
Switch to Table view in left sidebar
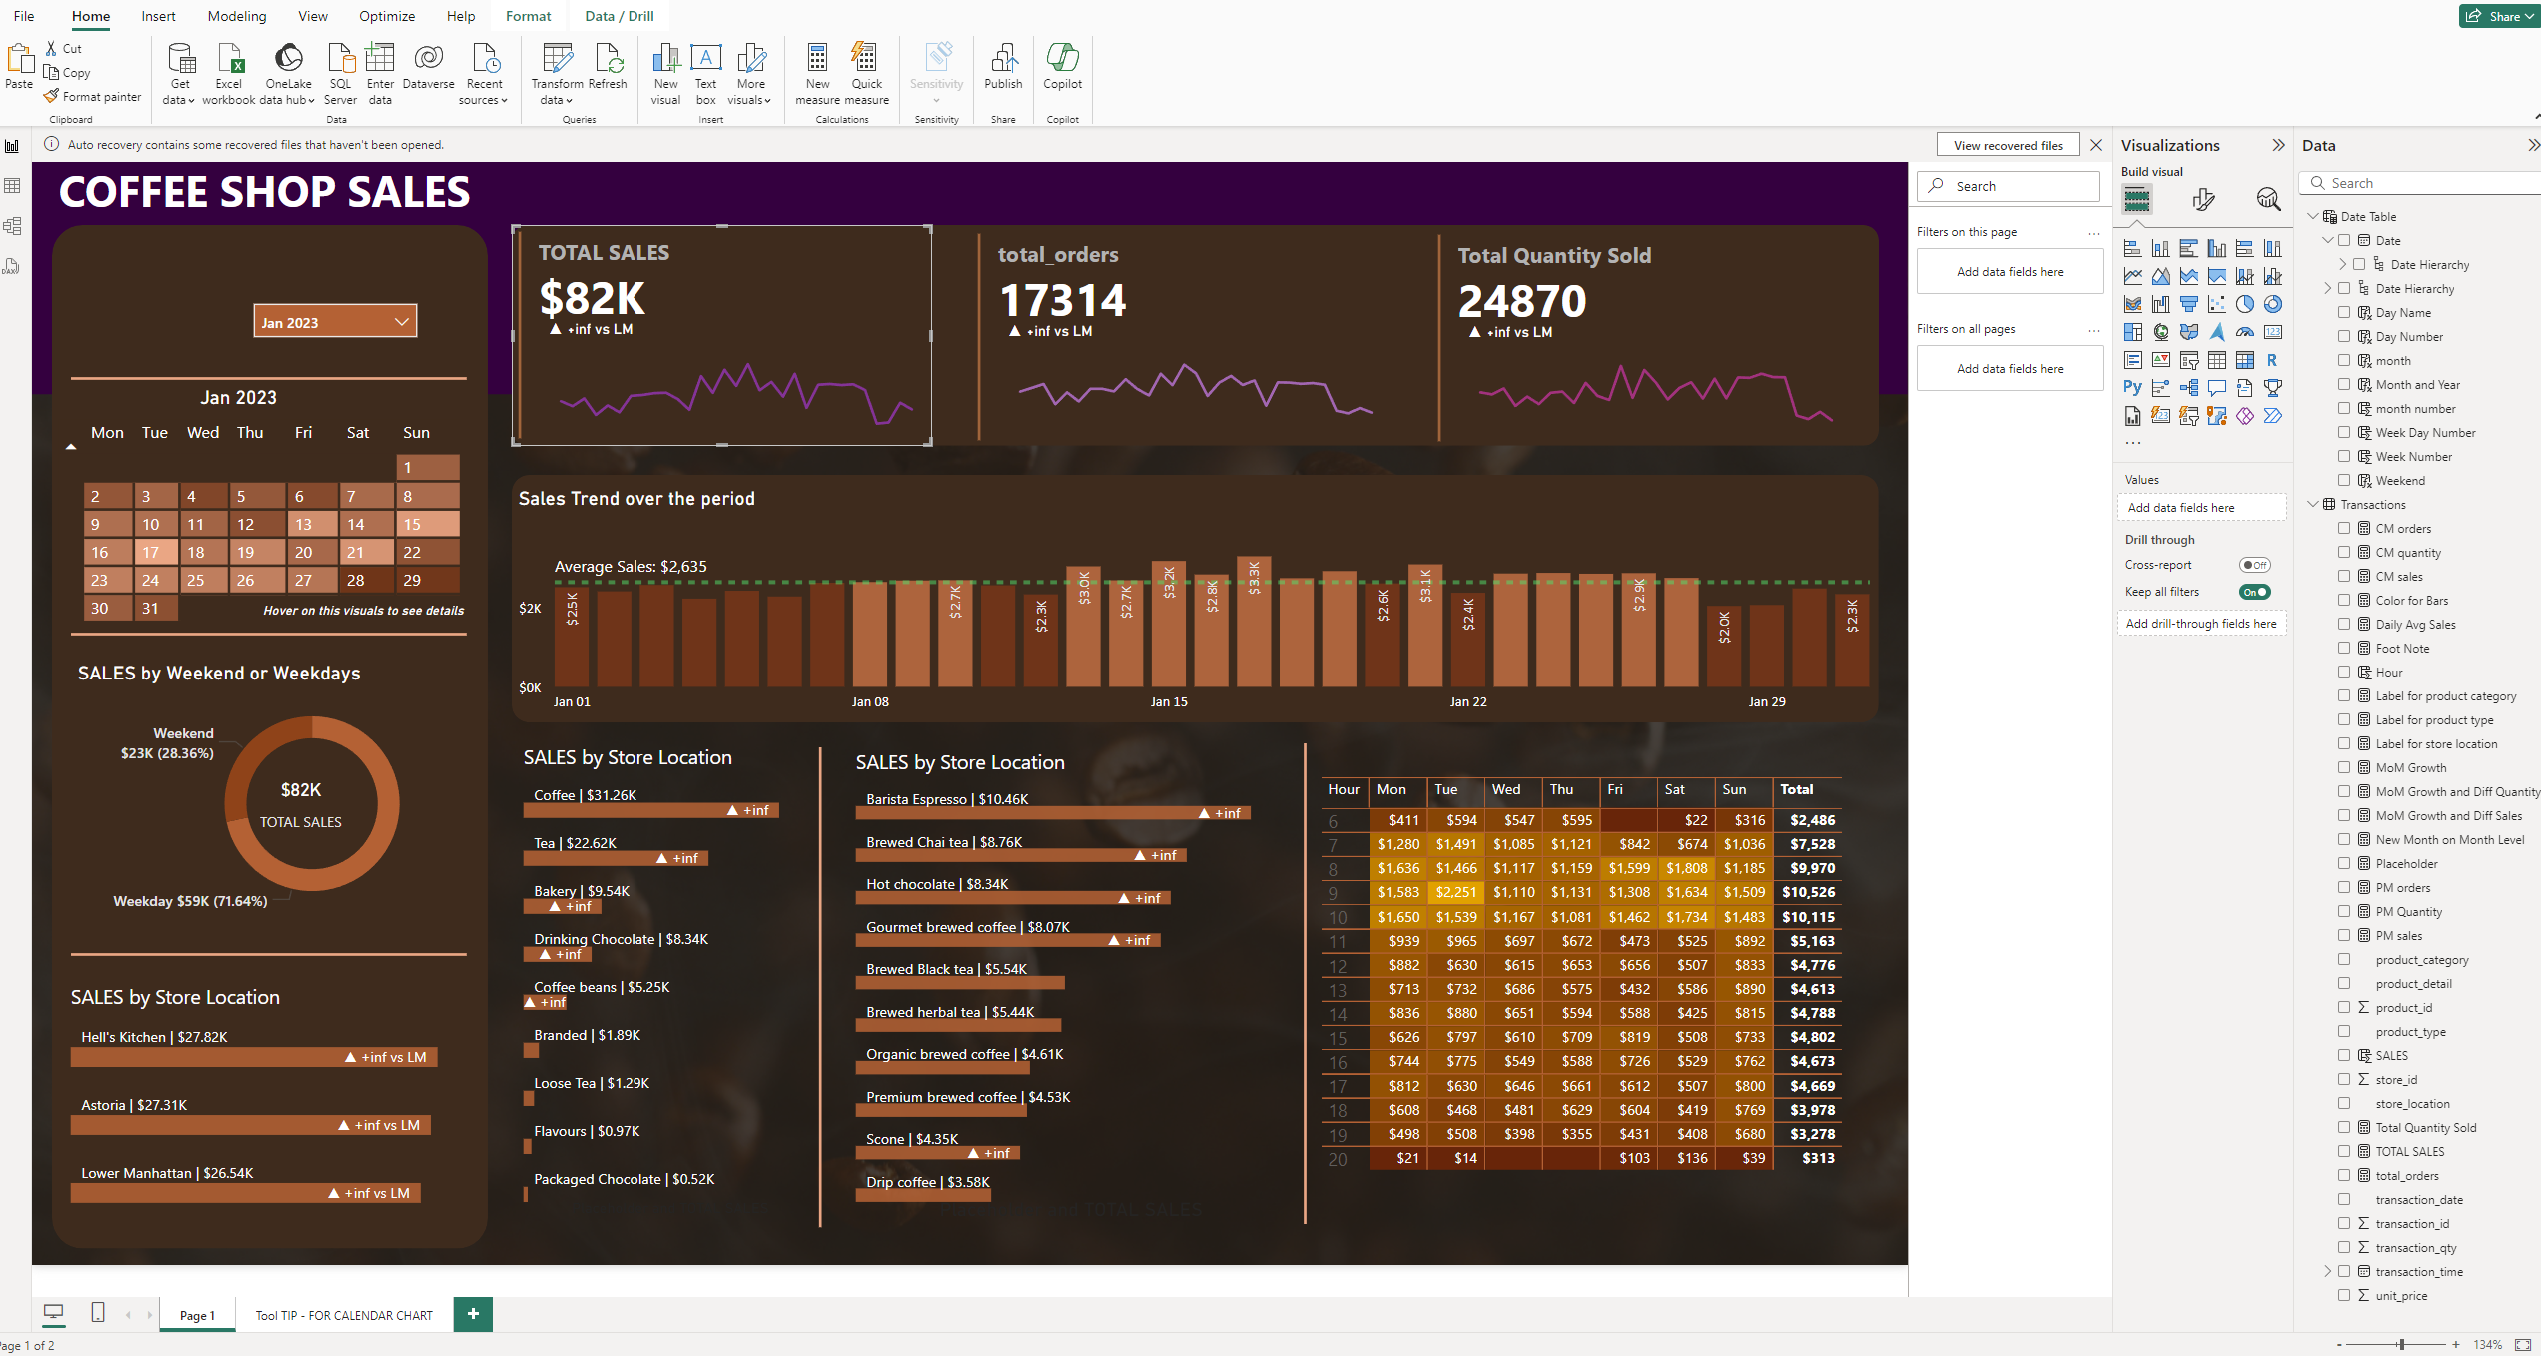13,186
